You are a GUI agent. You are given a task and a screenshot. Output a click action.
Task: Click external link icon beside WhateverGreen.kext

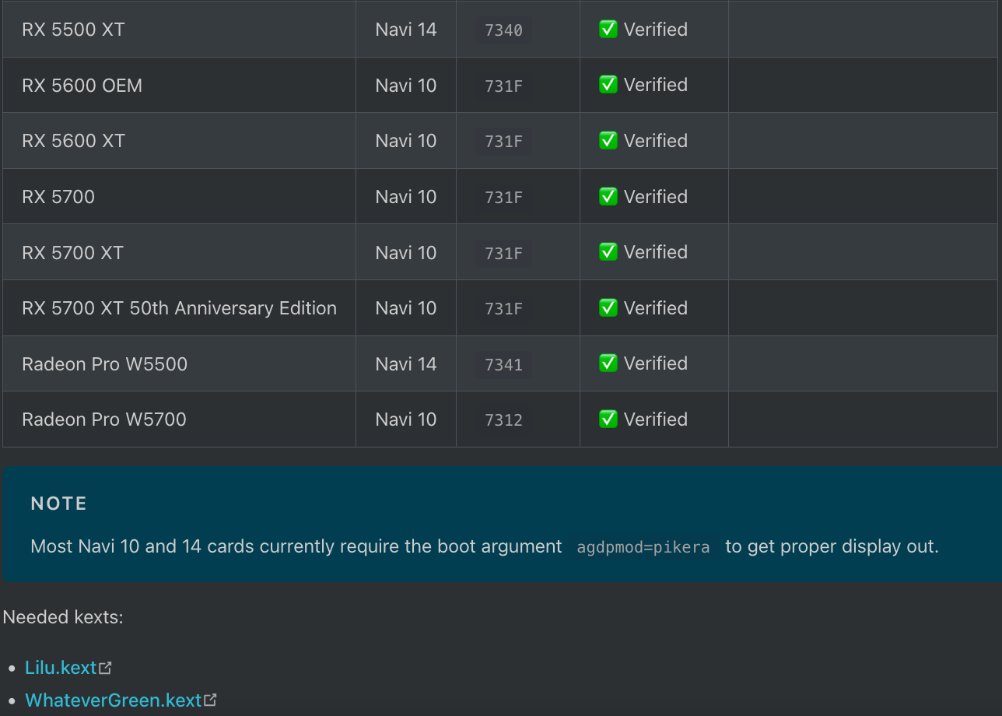(x=210, y=700)
